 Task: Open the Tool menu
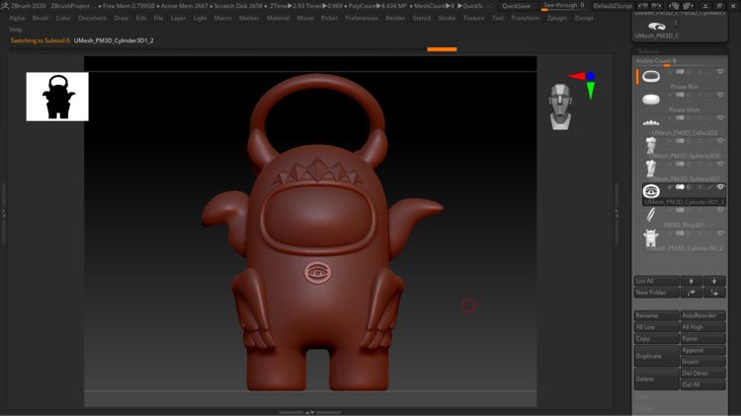[x=498, y=18]
